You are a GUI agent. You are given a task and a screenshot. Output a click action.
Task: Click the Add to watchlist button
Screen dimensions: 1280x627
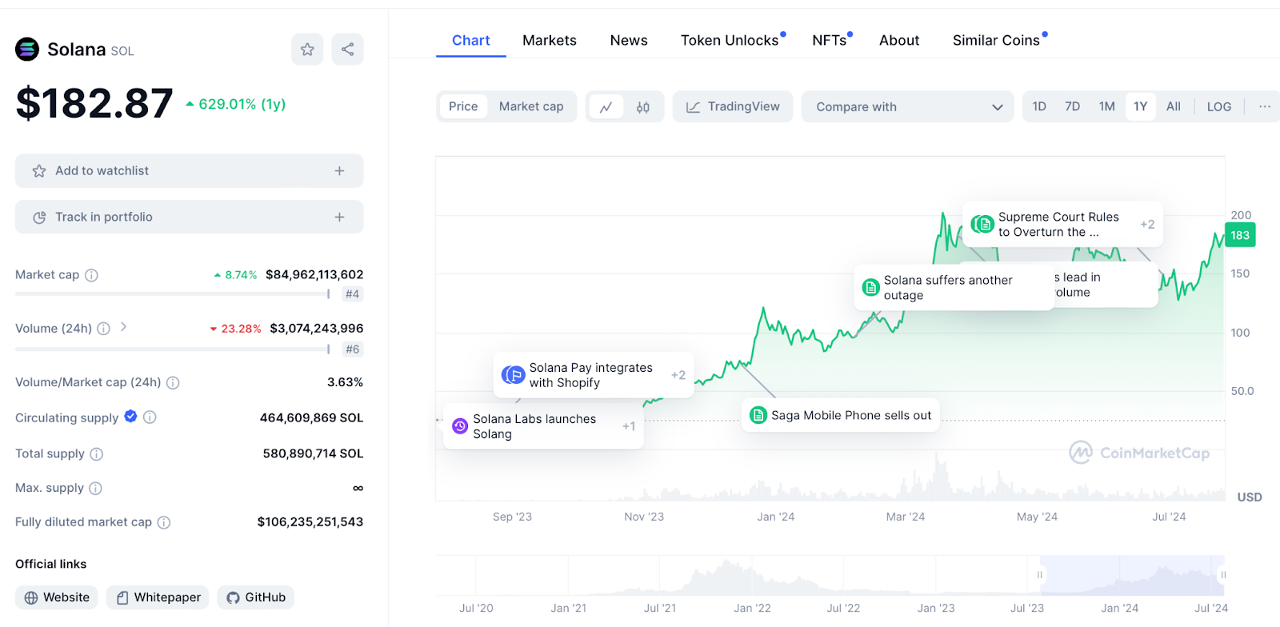point(189,171)
